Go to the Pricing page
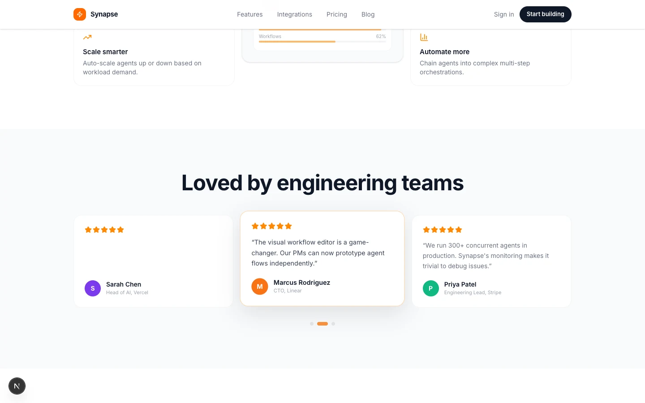 coord(337,14)
